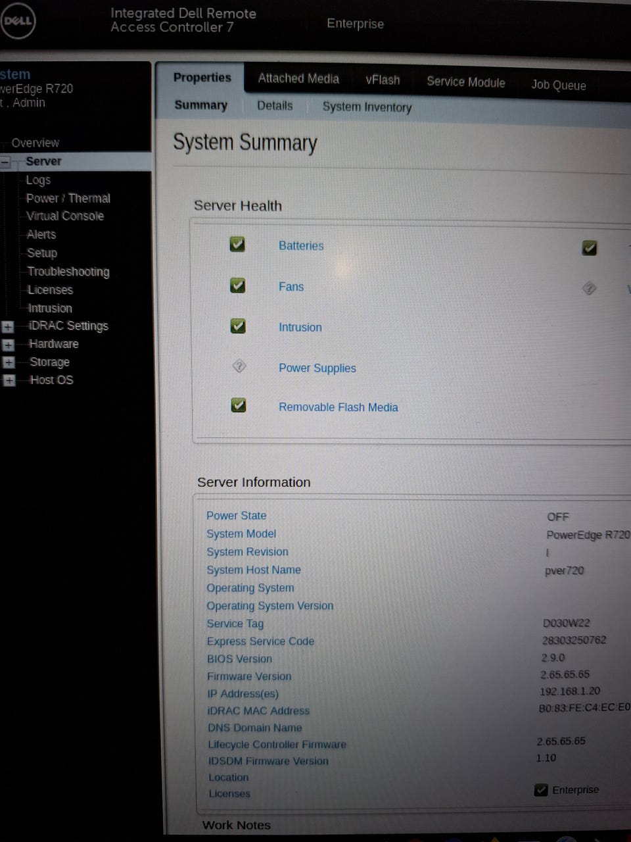The image size is (631, 842).
Task: Click the Fans green check status icon
Action: (x=237, y=285)
